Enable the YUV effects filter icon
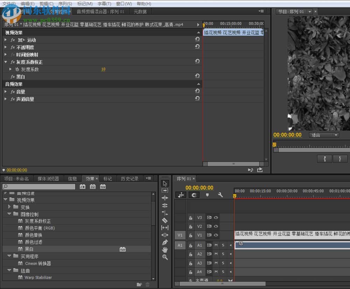The height and width of the screenshot is (289, 350). pyautogui.click(x=103, y=187)
